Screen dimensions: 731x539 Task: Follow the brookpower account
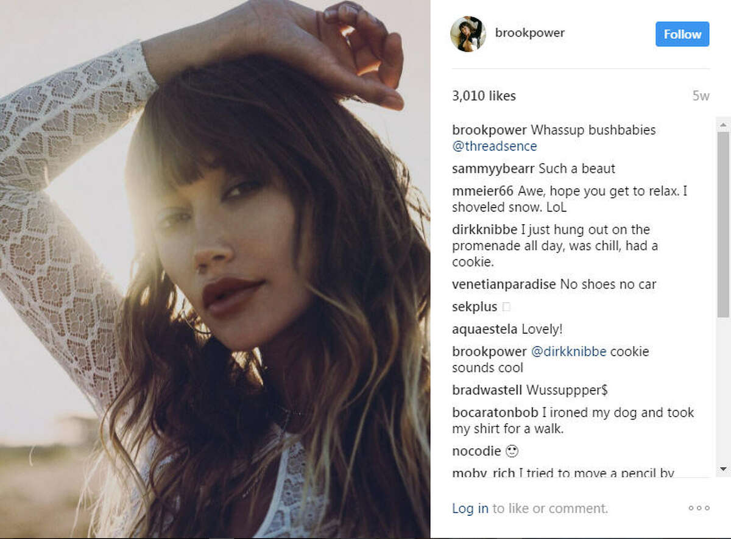(x=682, y=34)
